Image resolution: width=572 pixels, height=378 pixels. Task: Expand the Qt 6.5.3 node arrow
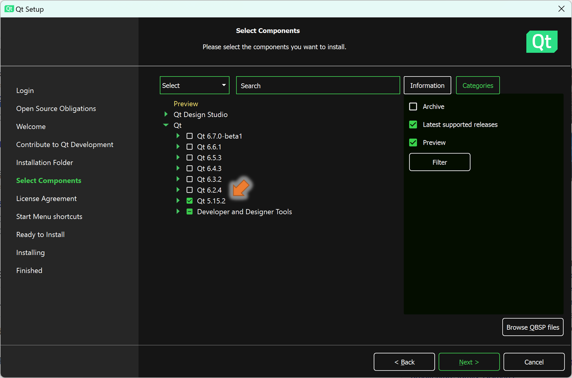pyautogui.click(x=178, y=157)
